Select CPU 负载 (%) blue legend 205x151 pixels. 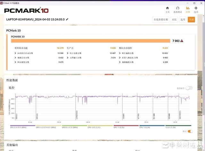(152, 127)
